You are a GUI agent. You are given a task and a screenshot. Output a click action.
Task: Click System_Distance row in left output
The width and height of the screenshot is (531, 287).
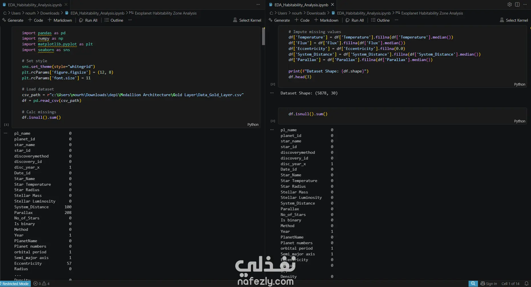pos(43,207)
